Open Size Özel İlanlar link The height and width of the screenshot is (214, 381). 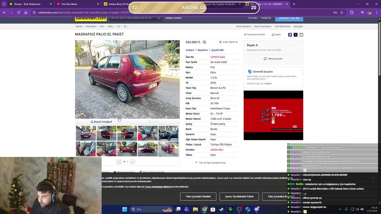282,26
